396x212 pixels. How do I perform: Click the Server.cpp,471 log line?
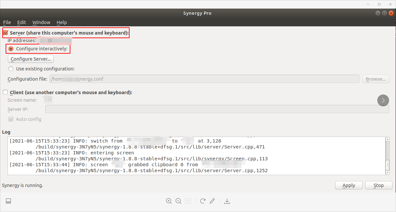coord(150,147)
